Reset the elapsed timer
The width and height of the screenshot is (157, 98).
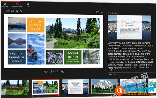pos(21,11)
